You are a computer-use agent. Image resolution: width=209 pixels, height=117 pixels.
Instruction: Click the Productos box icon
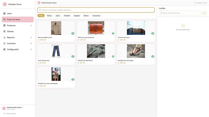[x=4, y=25]
